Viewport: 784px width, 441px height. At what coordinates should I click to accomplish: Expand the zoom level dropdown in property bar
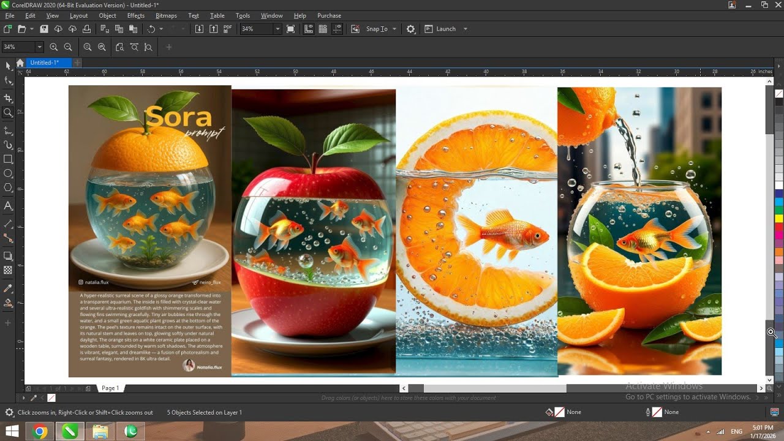[40, 47]
